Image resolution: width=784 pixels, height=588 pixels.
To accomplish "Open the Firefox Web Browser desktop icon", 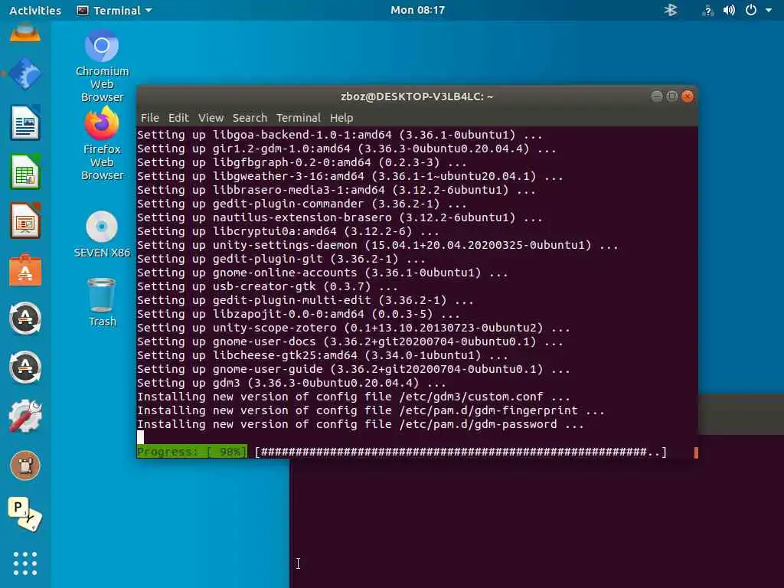I will pyautogui.click(x=102, y=144).
